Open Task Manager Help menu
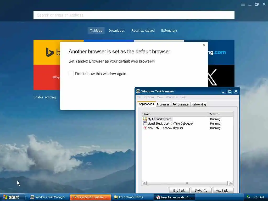Image resolution: width=268 pixels, height=201 pixels. [x=183, y=97]
